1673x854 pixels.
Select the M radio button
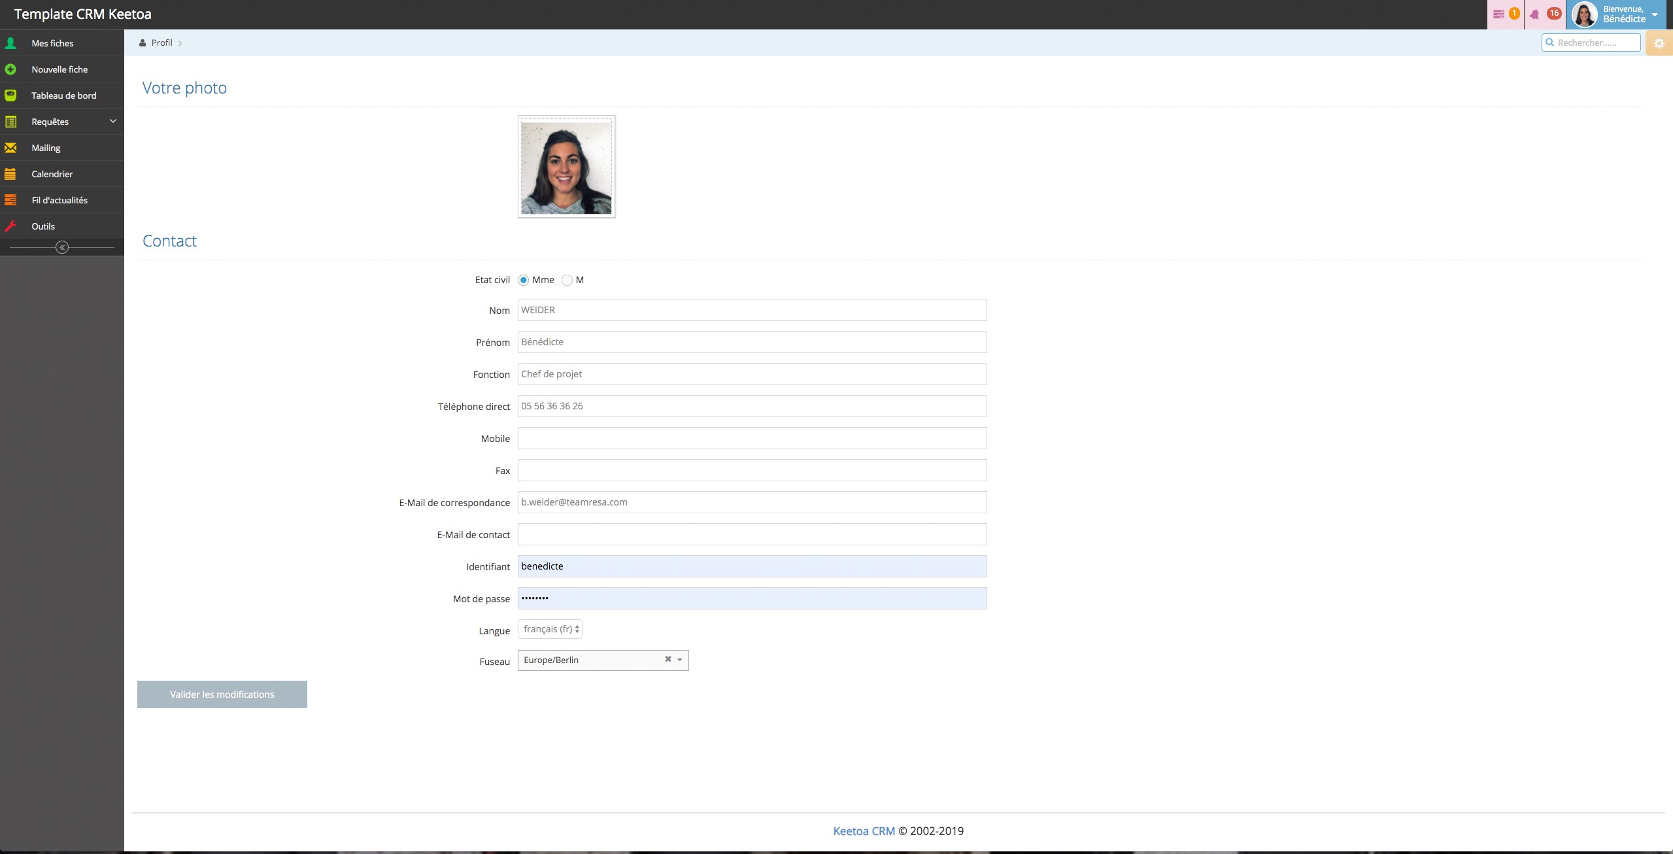coord(567,280)
